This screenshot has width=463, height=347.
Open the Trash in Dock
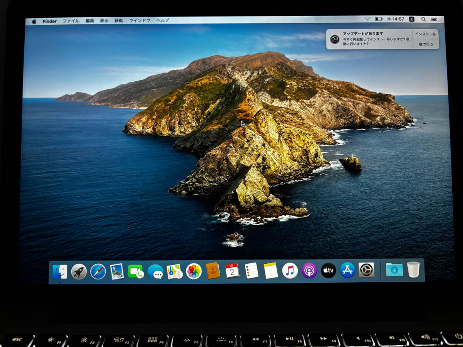pyautogui.click(x=413, y=270)
